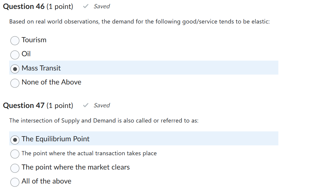Choose the point where the actual transaction takes place
The width and height of the screenshot is (312, 196).
click(15, 154)
